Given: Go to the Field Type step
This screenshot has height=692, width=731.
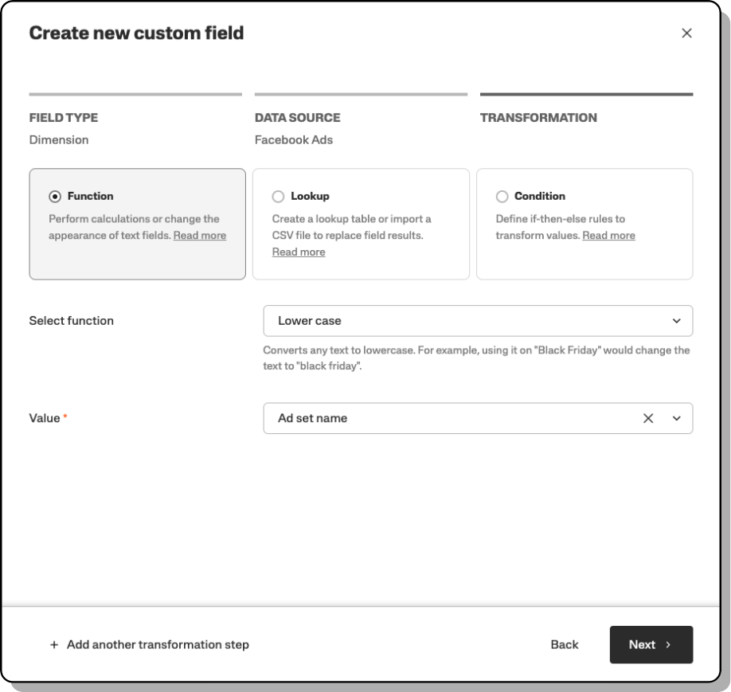Looking at the screenshot, I should [x=64, y=118].
